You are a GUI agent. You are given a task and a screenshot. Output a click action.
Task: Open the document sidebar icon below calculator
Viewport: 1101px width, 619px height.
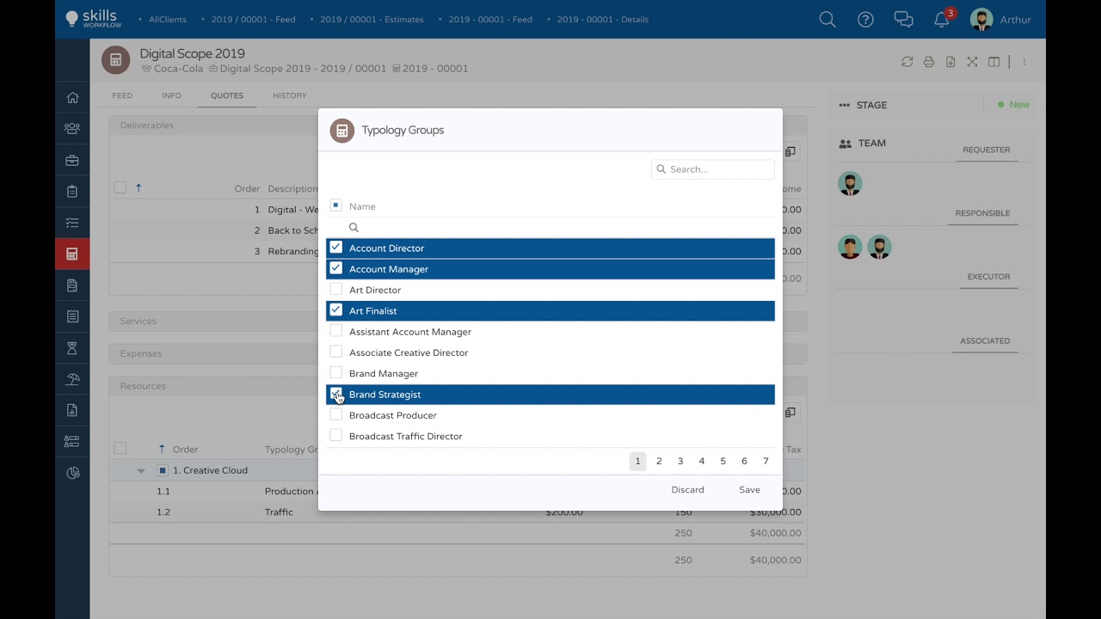(72, 285)
